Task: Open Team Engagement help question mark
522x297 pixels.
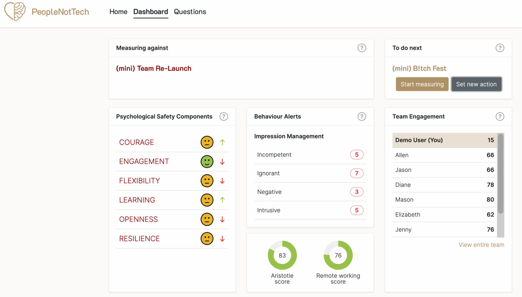Action: point(500,117)
